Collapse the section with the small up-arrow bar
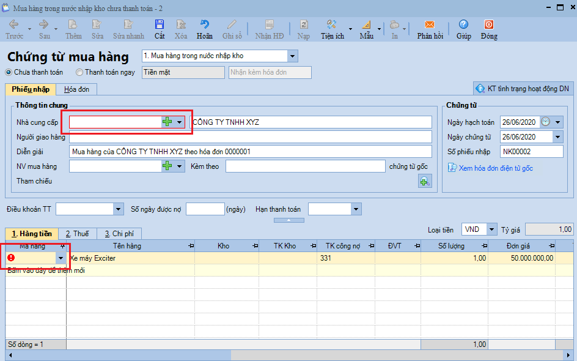 [x=289, y=220]
